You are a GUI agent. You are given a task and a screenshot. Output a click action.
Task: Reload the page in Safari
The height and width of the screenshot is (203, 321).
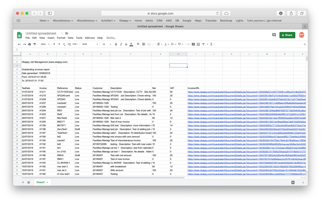[x=218, y=13]
